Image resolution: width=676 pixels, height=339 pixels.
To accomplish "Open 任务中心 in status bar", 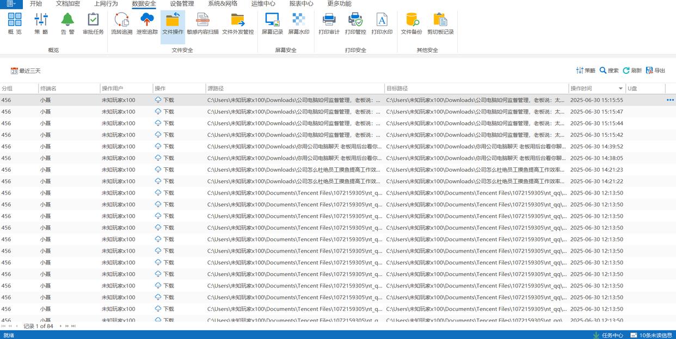I will point(608,335).
